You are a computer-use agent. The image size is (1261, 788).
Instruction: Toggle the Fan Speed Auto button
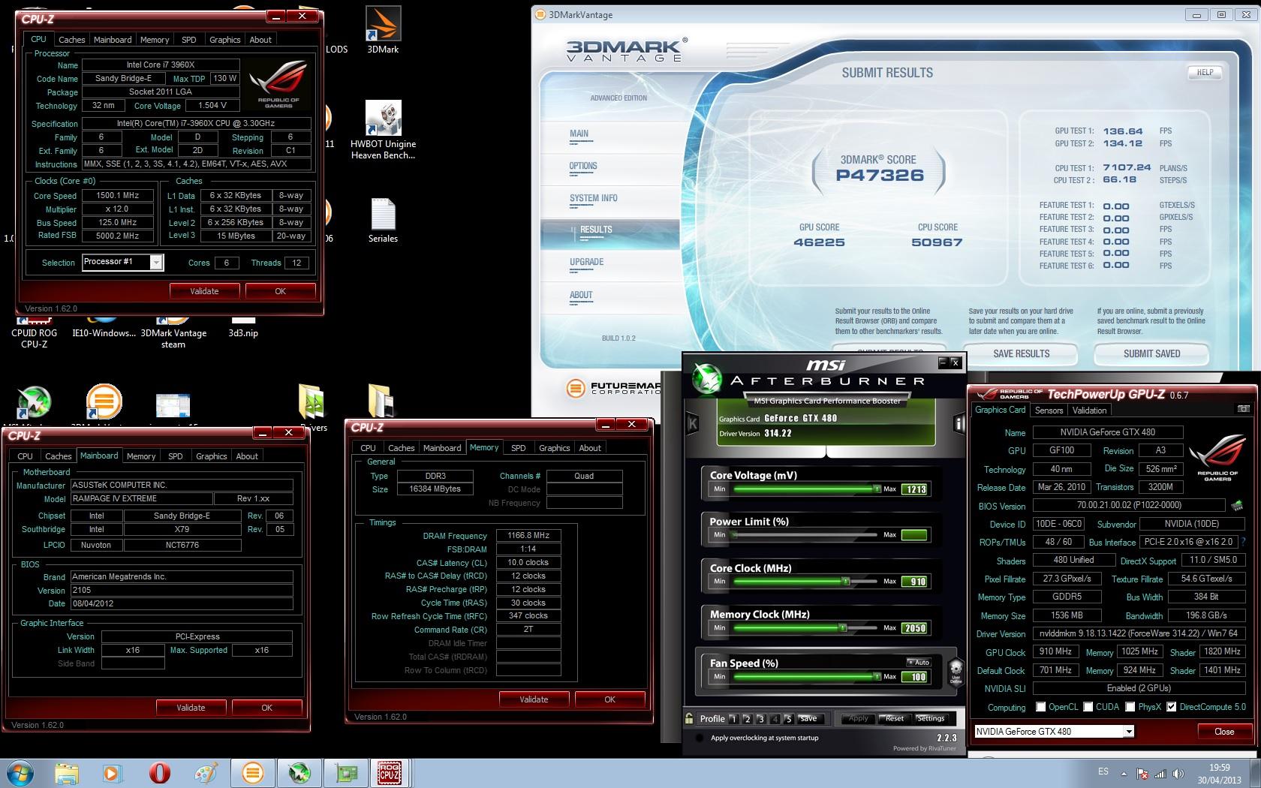(919, 662)
